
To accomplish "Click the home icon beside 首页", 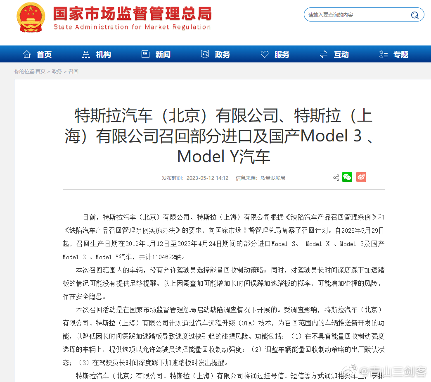I will (27, 54).
